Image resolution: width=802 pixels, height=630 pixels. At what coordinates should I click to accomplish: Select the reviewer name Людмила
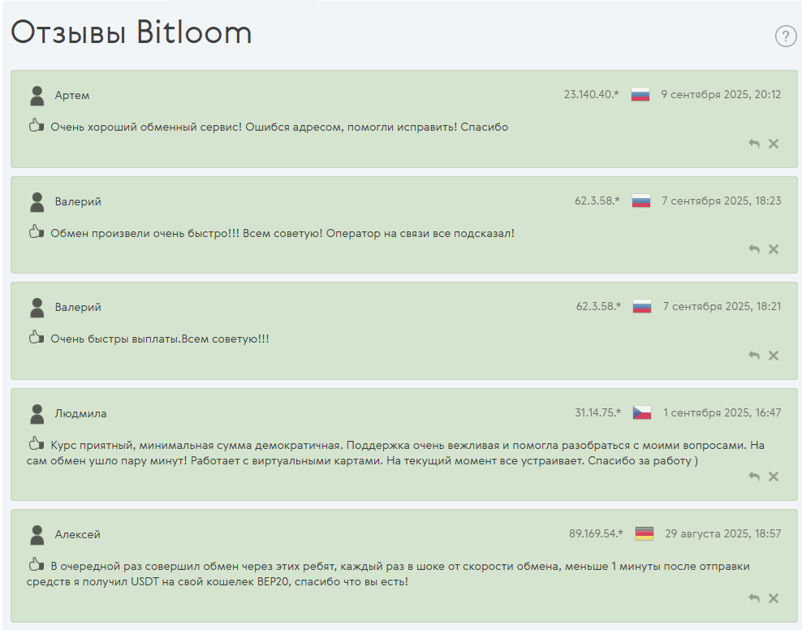pyautogui.click(x=80, y=412)
